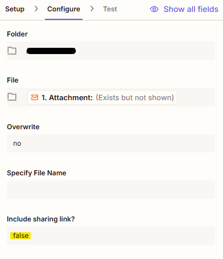Click the chevron between Setup and Configure
The height and width of the screenshot is (259, 223).
pyautogui.click(x=36, y=9)
